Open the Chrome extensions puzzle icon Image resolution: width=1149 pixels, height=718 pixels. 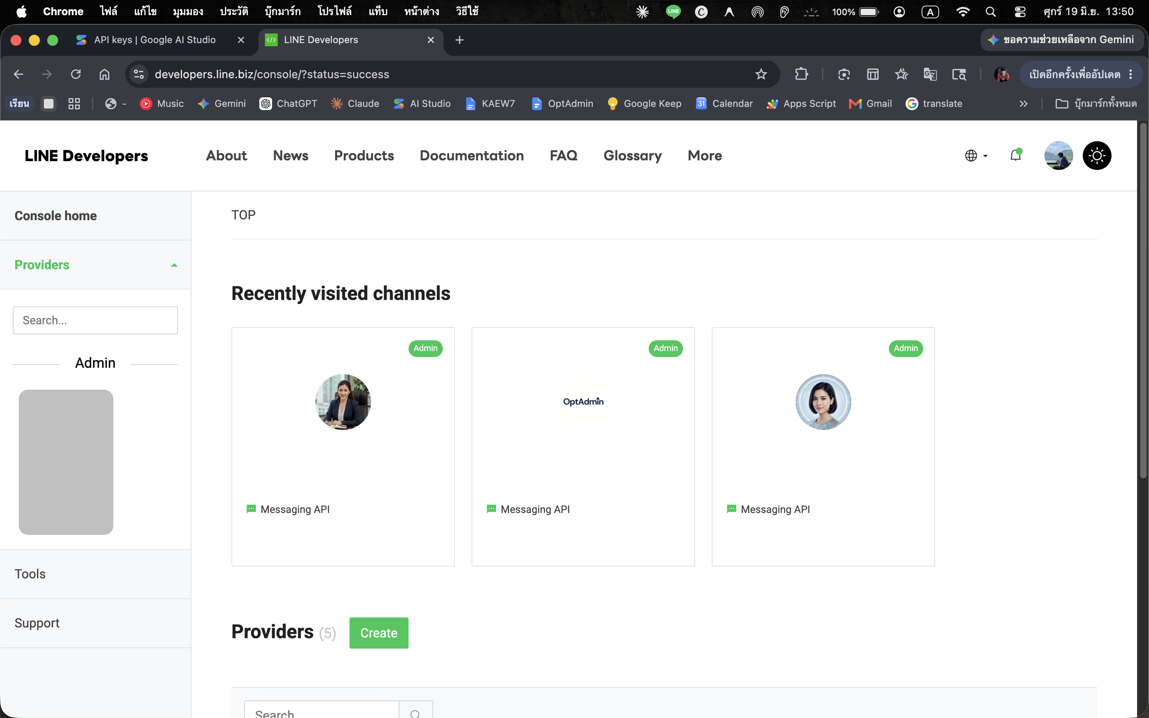[x=802, y=74]
